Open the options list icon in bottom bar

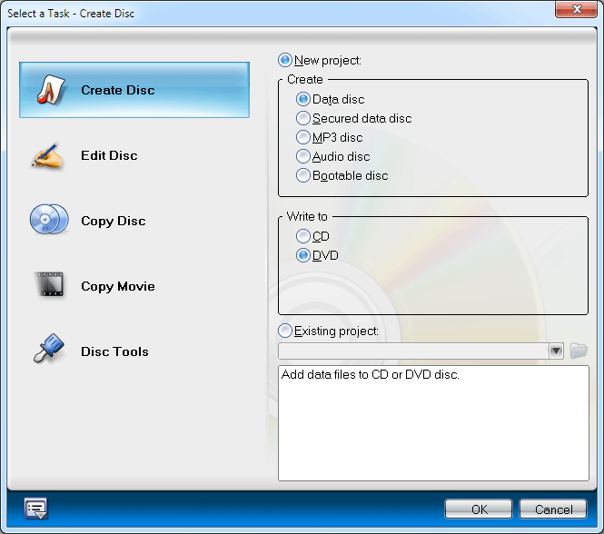tap(35, 509)
